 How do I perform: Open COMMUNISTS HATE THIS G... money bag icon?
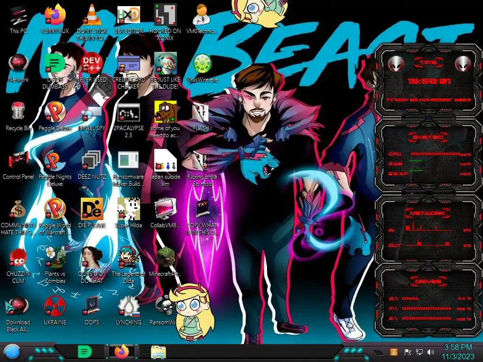[x=18, y=217]
